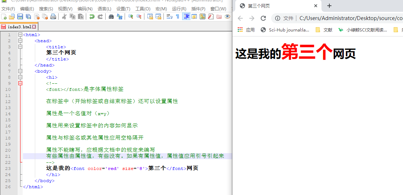Open the 文件(F) menu
Image resolution: width=403 pixels, height=195 pixels.
click(8, 9)
